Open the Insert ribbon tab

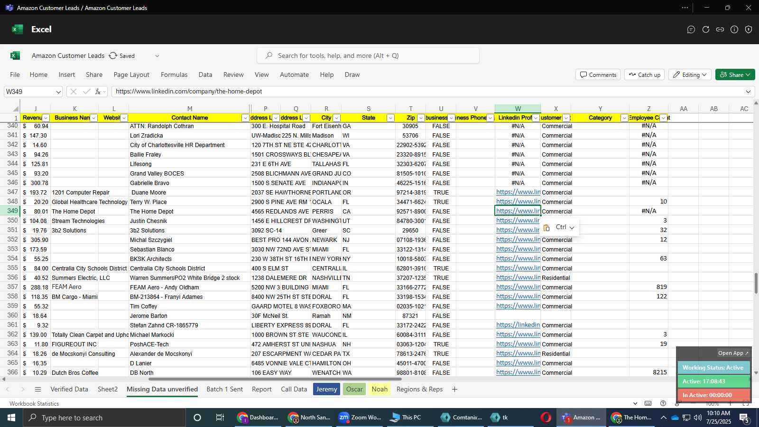(67, 75)
